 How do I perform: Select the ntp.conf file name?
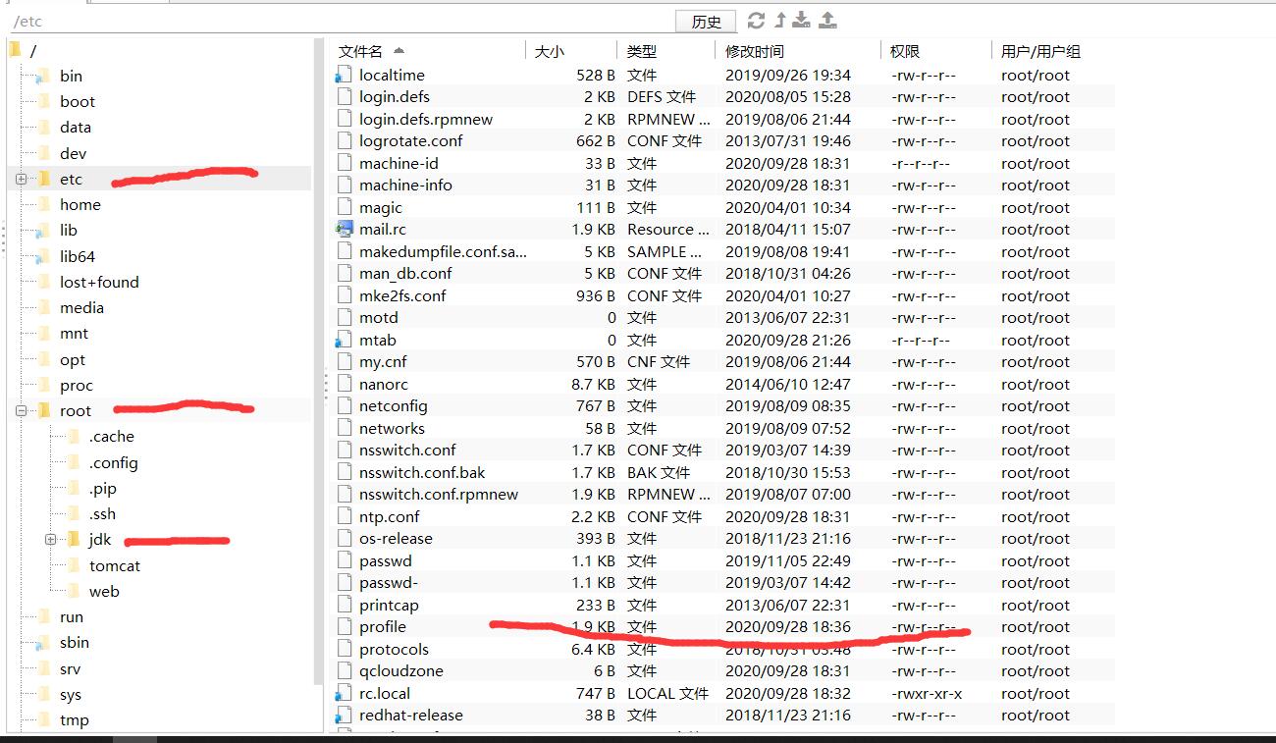click(390, 516)
